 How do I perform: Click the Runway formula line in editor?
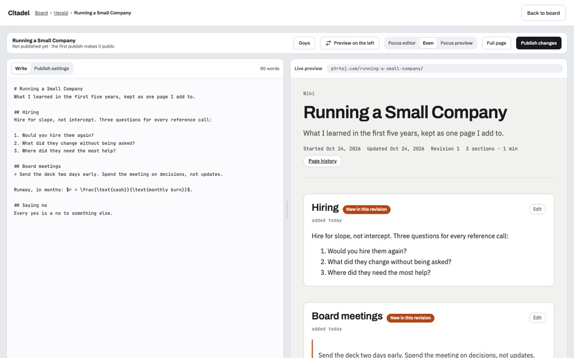(103, 190)
